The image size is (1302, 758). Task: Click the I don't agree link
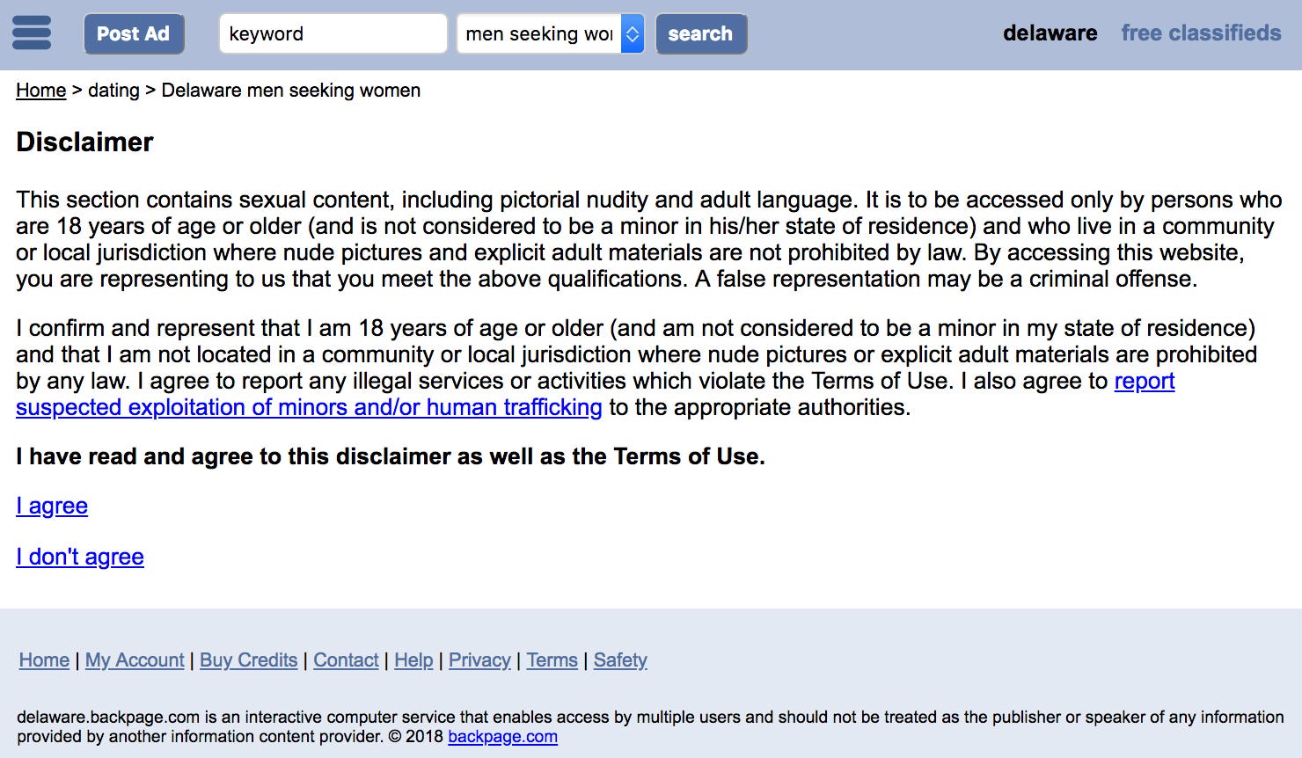(80, 557)
